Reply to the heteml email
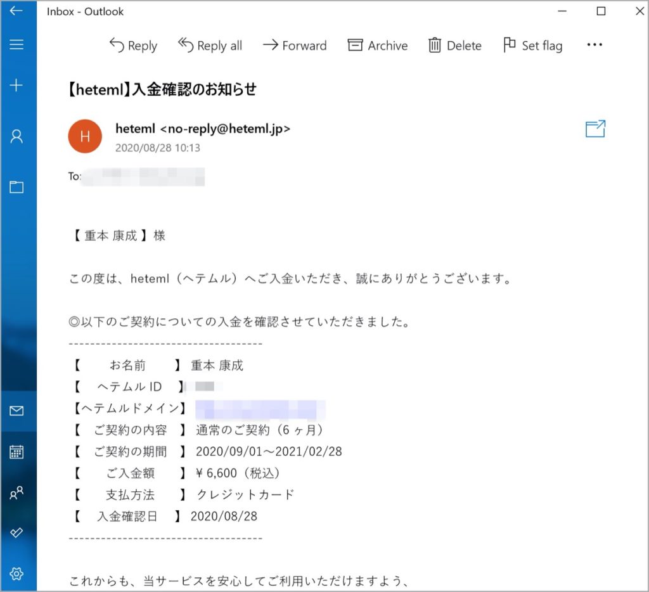 point(133,45)
